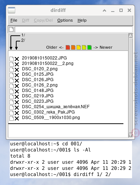Click the red oldest-file color swatch

(68, 47)
